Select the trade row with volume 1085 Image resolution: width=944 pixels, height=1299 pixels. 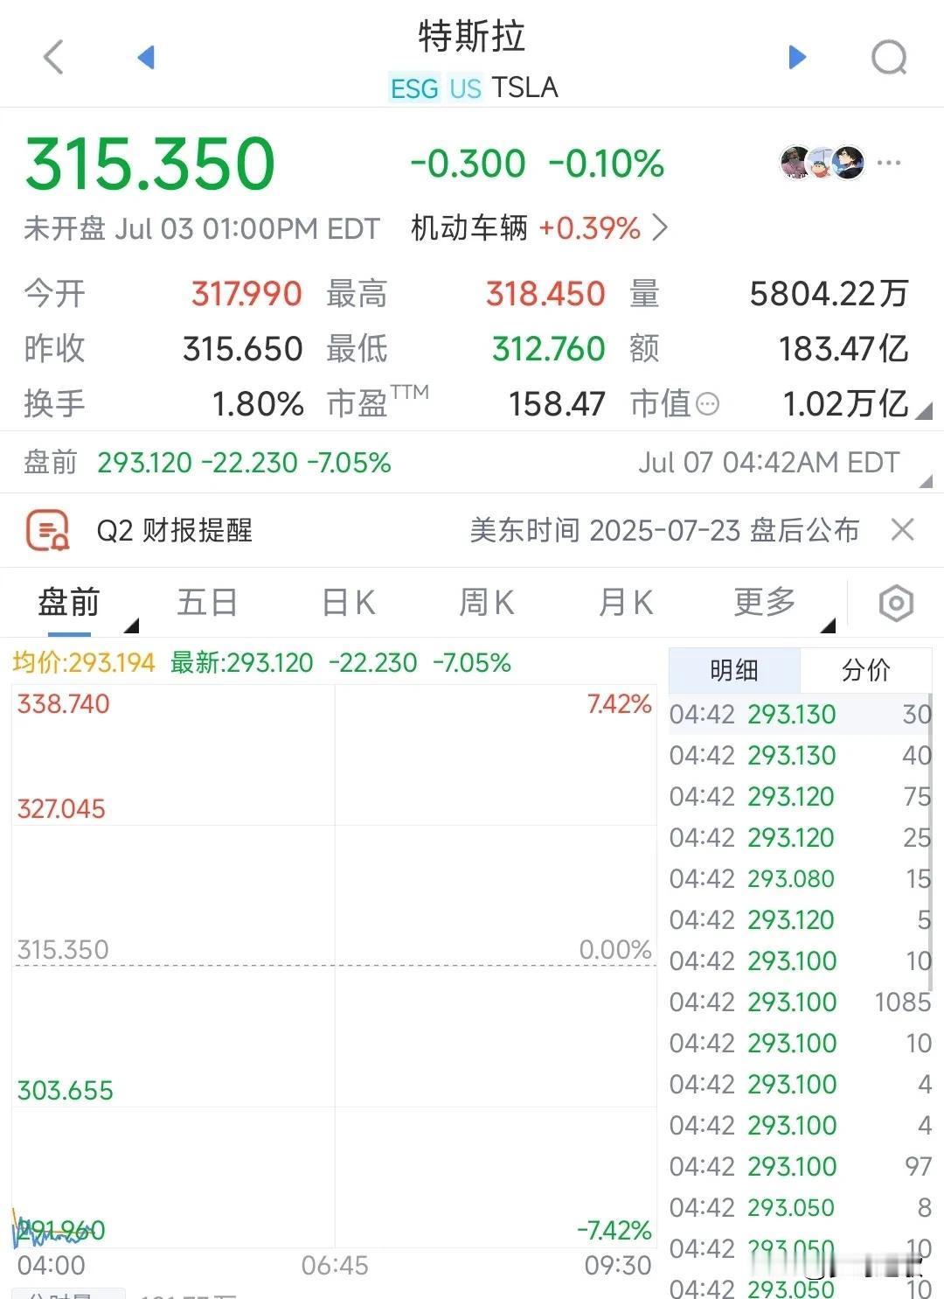(801, 1002)
